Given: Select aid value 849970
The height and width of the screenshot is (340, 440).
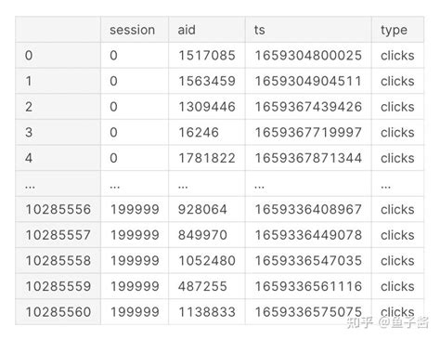Looking at the screenshot, I should tap(202, 235).
